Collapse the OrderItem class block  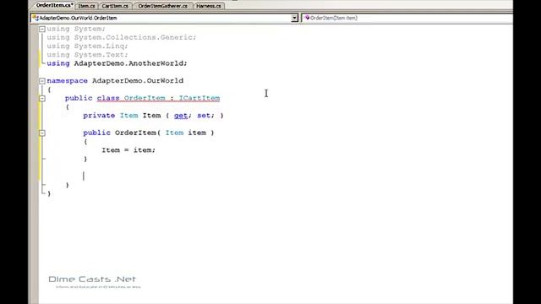coord(42,99)
